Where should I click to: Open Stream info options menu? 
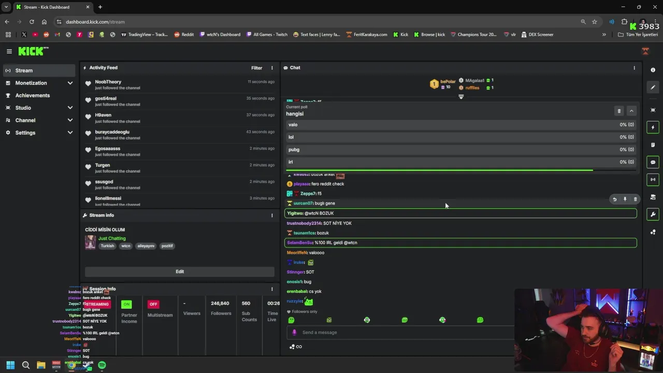click(272, 216)
